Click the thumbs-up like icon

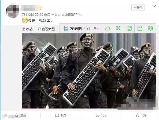pos(137,115)
